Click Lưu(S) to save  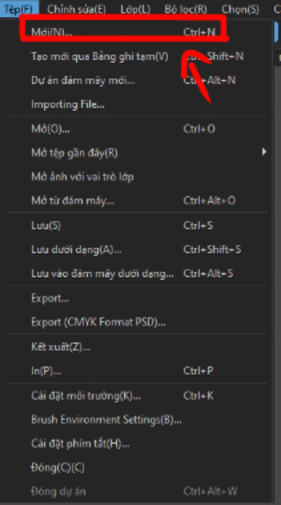click(x=46, y=225)
